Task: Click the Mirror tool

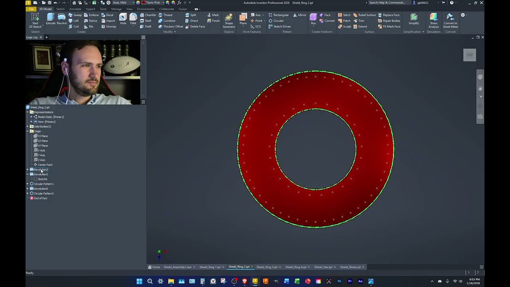Action: coord(300,15)
